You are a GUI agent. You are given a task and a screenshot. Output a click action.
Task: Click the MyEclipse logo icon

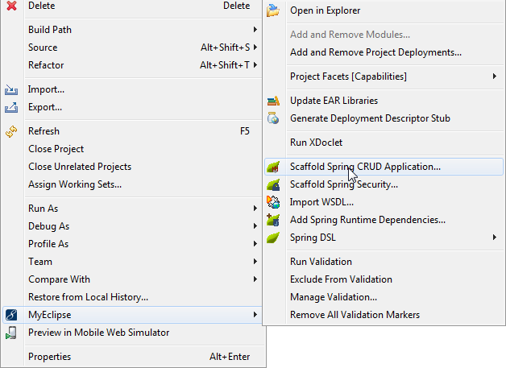pos(11,315)
